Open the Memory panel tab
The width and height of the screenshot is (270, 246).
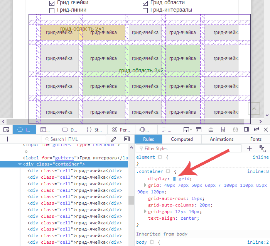(x=145, y=130)
